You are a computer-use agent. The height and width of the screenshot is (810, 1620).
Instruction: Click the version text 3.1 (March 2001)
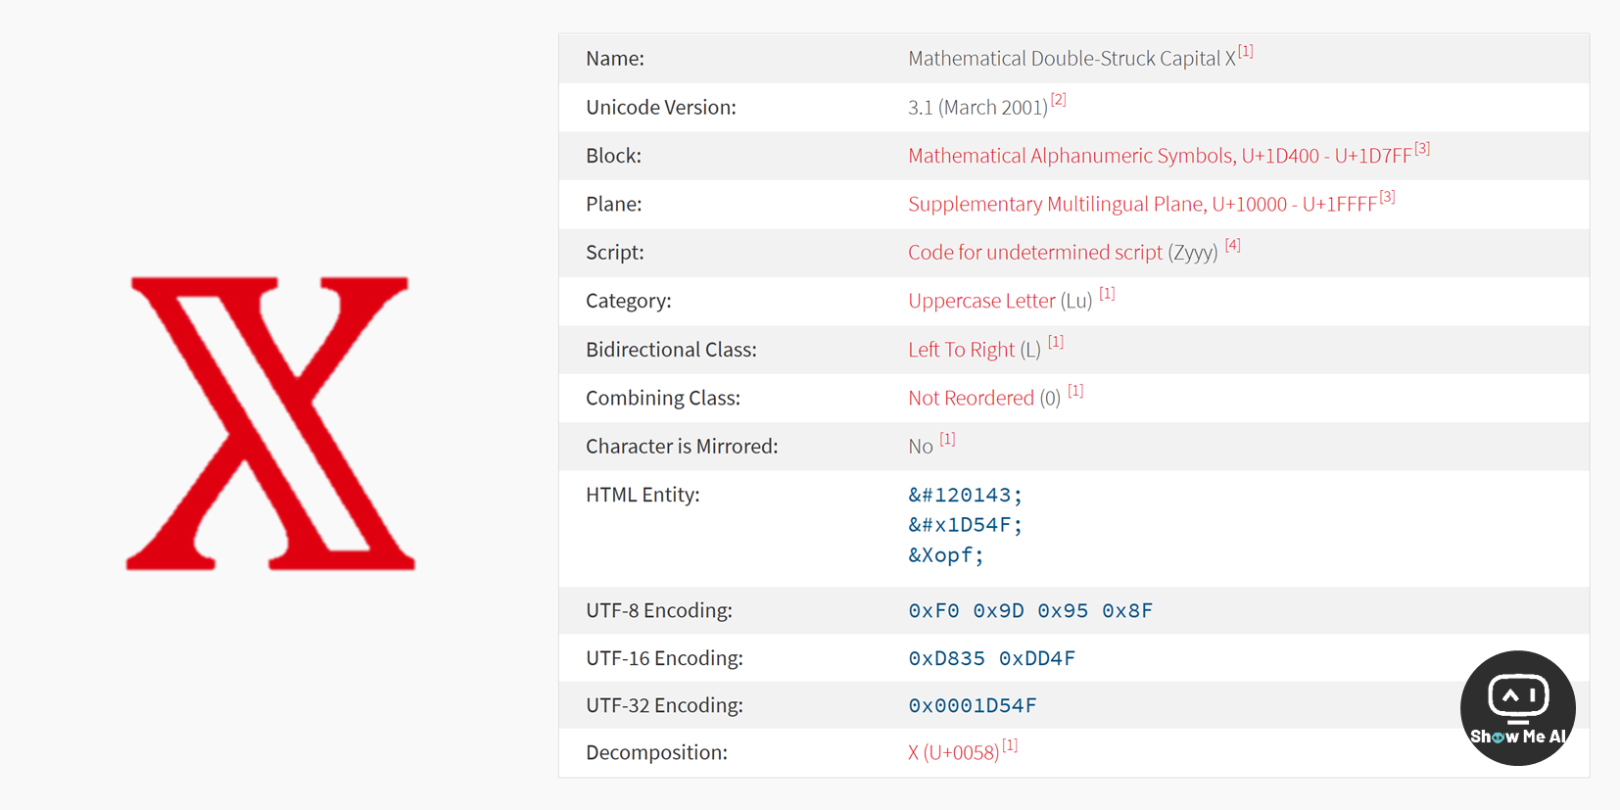tap(977, 108)
